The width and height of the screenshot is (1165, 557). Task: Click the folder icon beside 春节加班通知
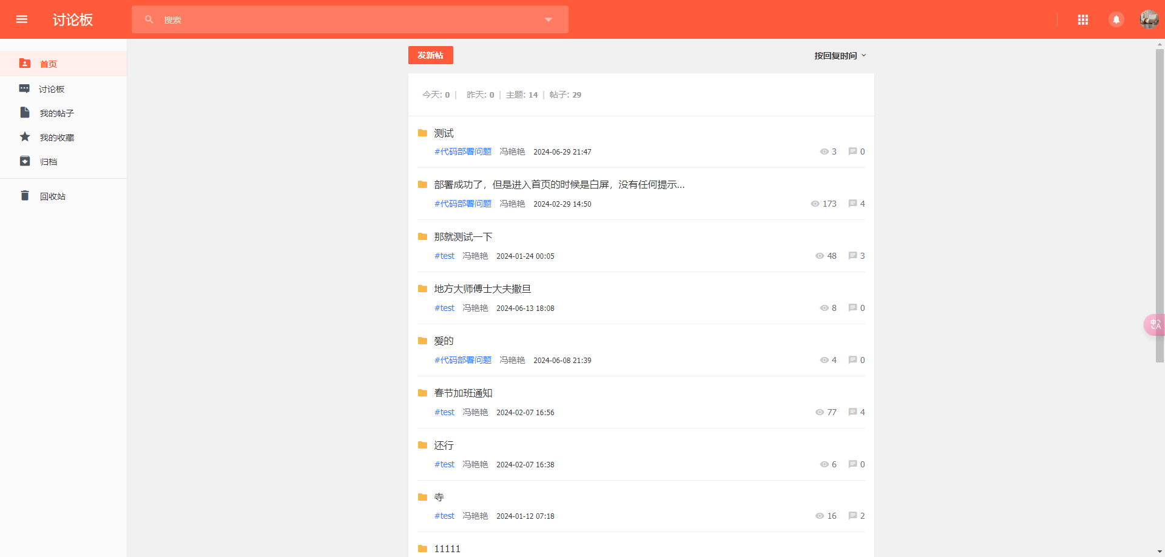click(x=423, y=393)
